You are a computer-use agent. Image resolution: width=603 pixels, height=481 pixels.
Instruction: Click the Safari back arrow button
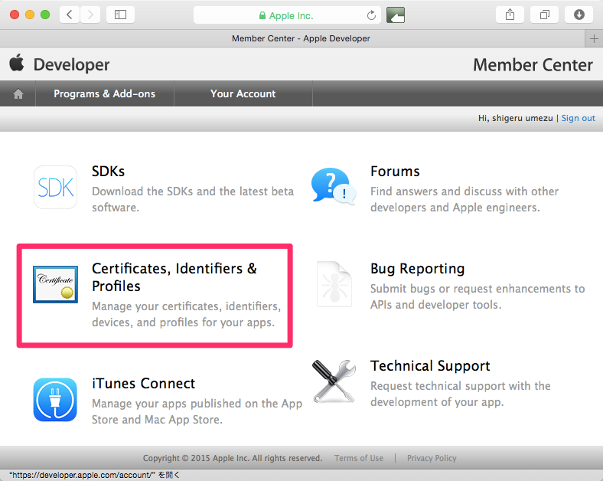70,15
